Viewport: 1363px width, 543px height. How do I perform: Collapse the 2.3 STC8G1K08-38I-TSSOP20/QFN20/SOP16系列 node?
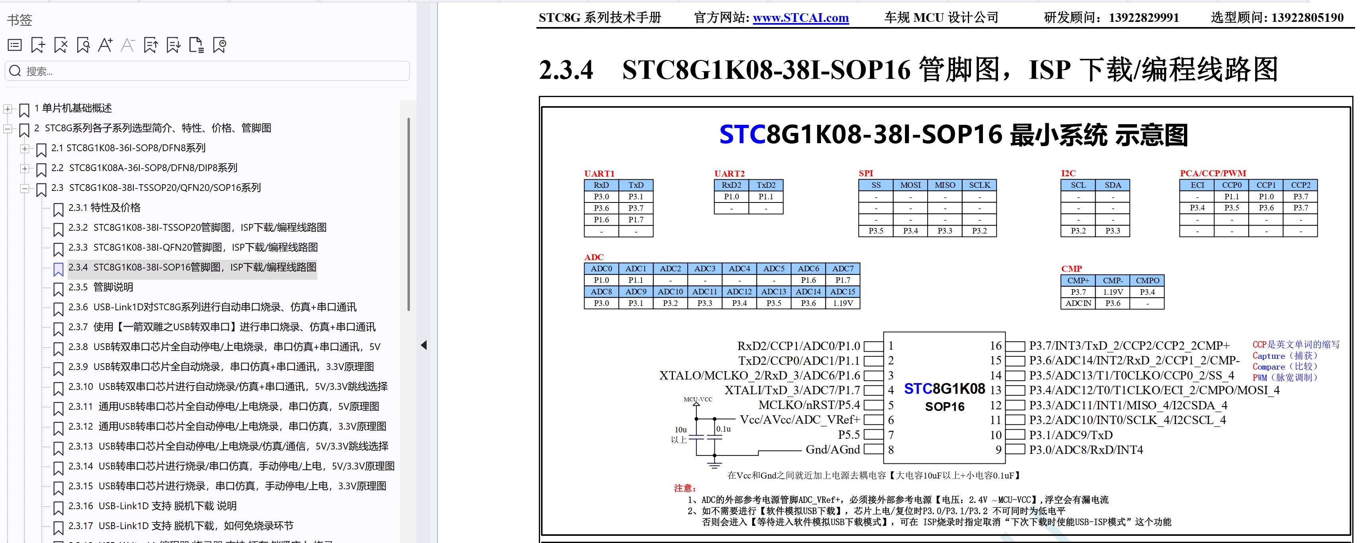coord(24,188)
